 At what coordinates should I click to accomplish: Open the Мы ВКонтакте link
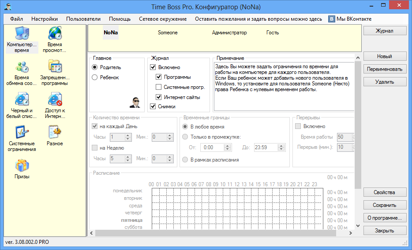click(354, 19)
